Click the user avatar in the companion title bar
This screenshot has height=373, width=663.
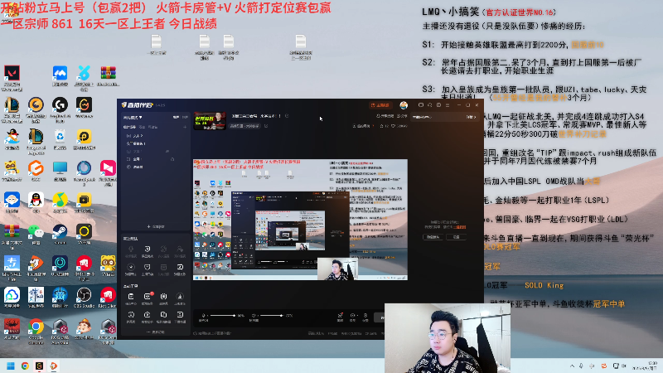click(x=404, y=105)
